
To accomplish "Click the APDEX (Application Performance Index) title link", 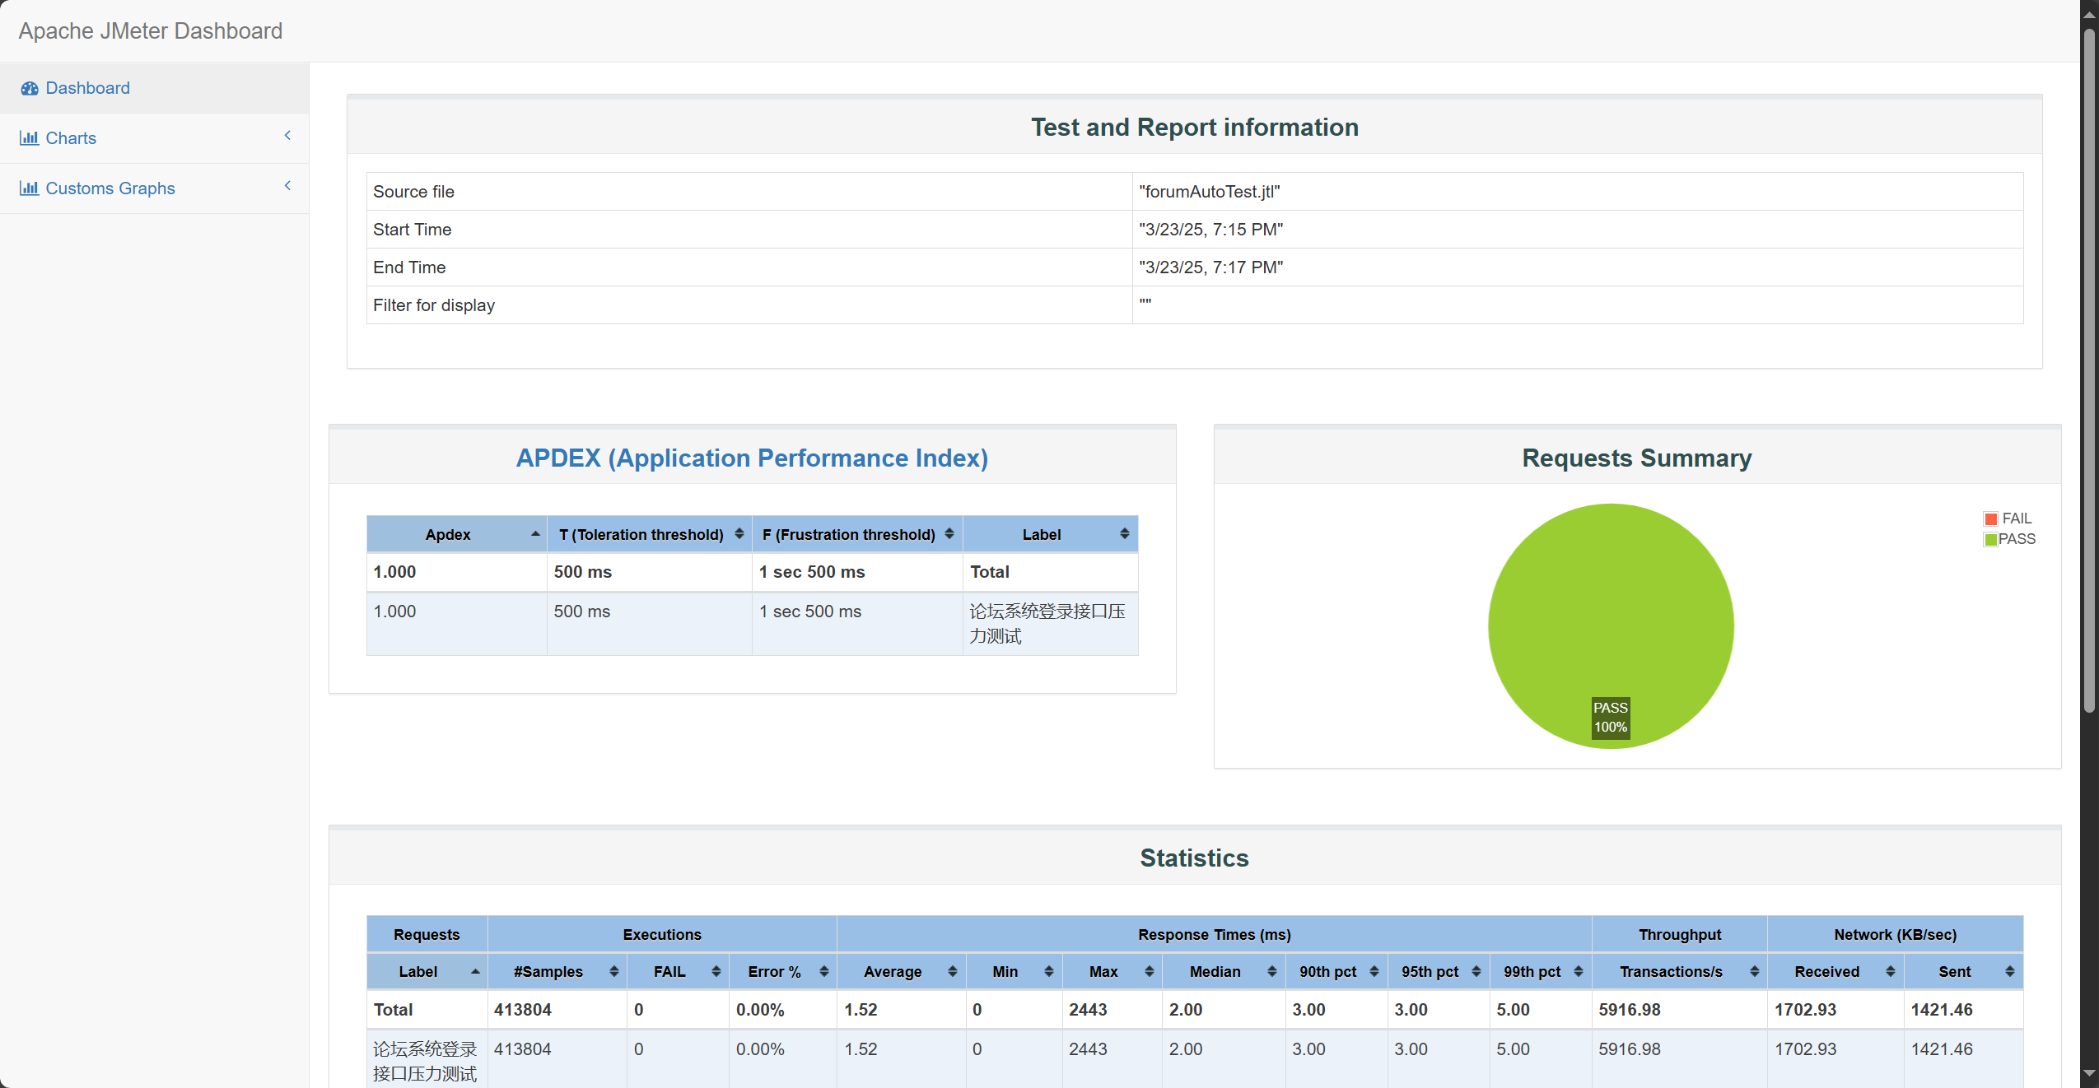I will tap(752, 458).
